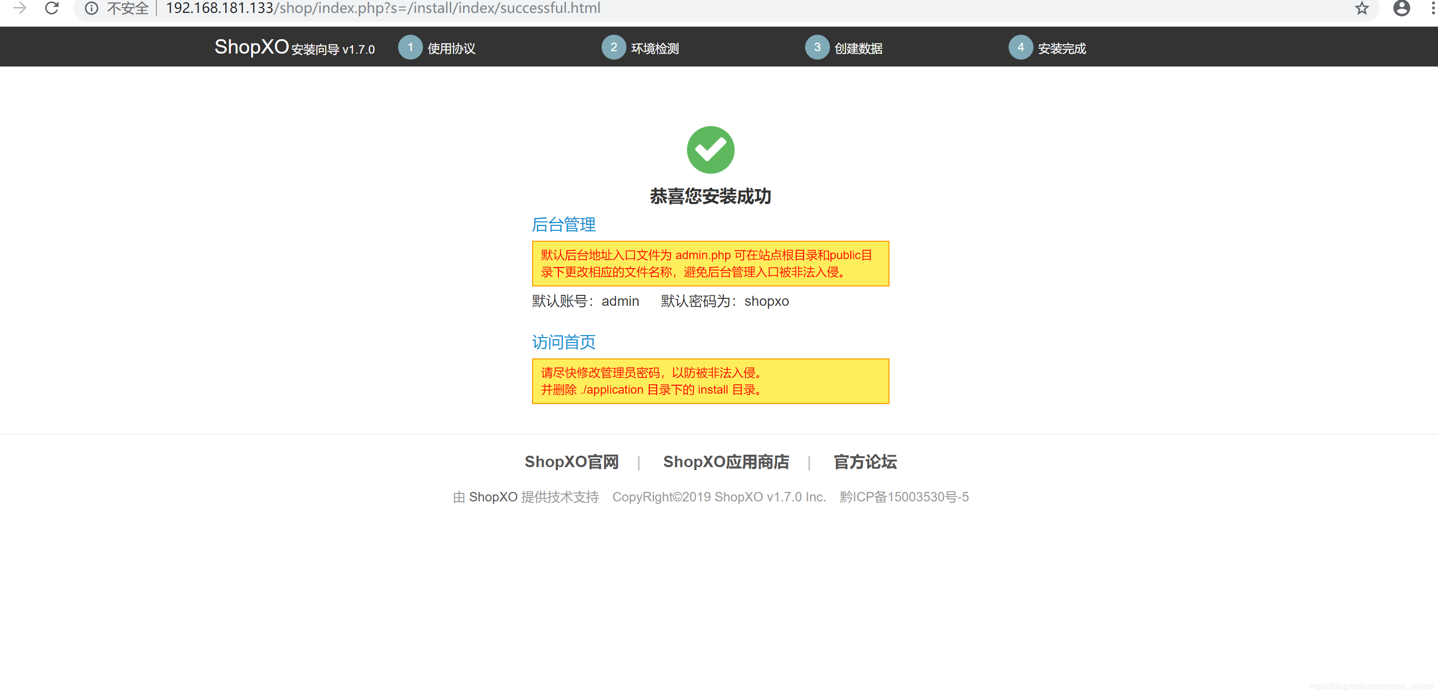Open the 官方论坛 footer link
The image size is (1438, 695).
click(x=865, y=462)
